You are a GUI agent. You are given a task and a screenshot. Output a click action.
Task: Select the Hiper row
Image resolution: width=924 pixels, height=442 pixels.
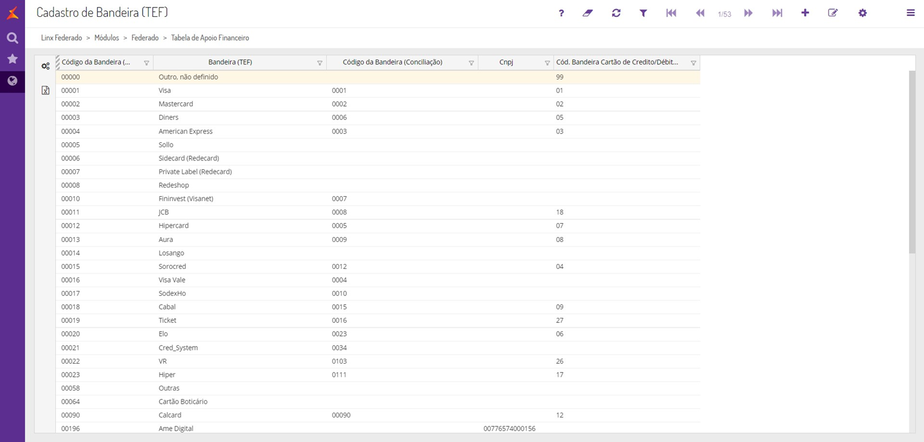pyautogui.click(x=378, y=375)
